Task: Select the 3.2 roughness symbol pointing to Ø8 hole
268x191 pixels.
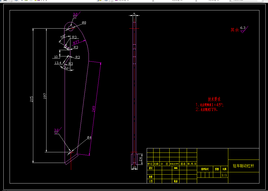Action: 76,15
